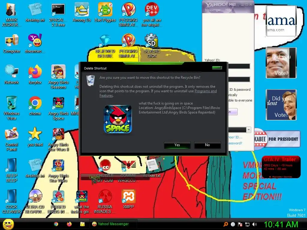Select the ULTRA CD BLOATW... disc icon

35,202
